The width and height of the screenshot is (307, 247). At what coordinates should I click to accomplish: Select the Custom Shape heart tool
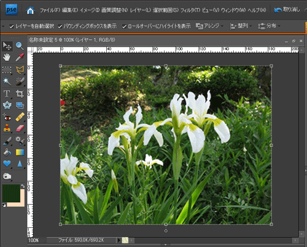click(x=7, y=164)
